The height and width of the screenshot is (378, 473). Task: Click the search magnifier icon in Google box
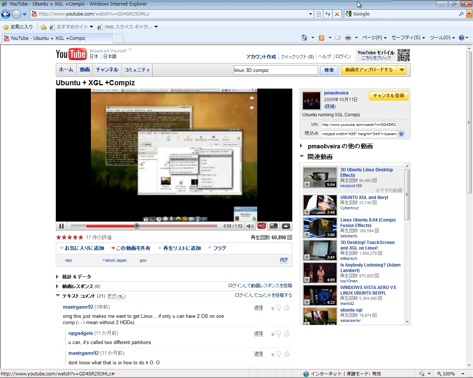point(461,14)
